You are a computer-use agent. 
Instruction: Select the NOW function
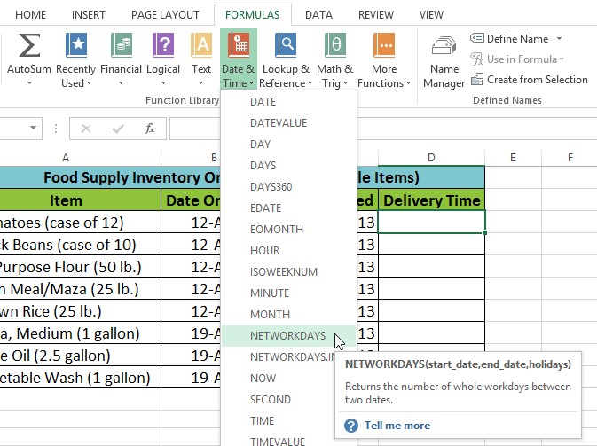pyautogui.click(x=278, y=379)
